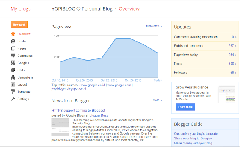The image size is (240, 147).
Task: Open Posts count 306
Action: pyautogui.click(x=232, y=64)
